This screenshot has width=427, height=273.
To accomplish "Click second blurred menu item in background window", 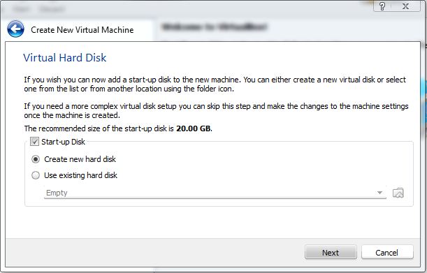I will [x=52, y=9].
